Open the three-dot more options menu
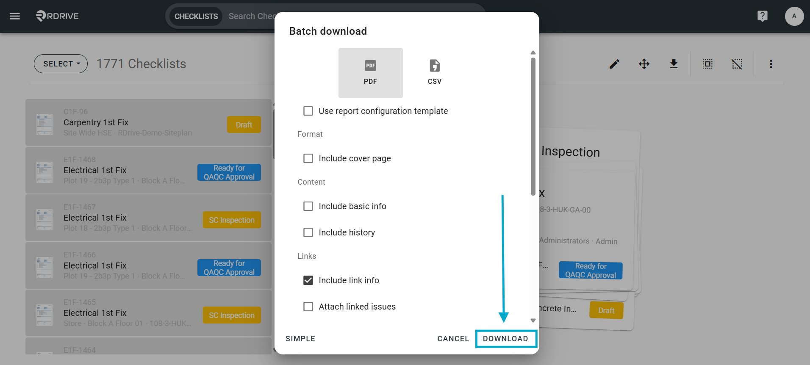810x365 pixels. pos(771,64)
